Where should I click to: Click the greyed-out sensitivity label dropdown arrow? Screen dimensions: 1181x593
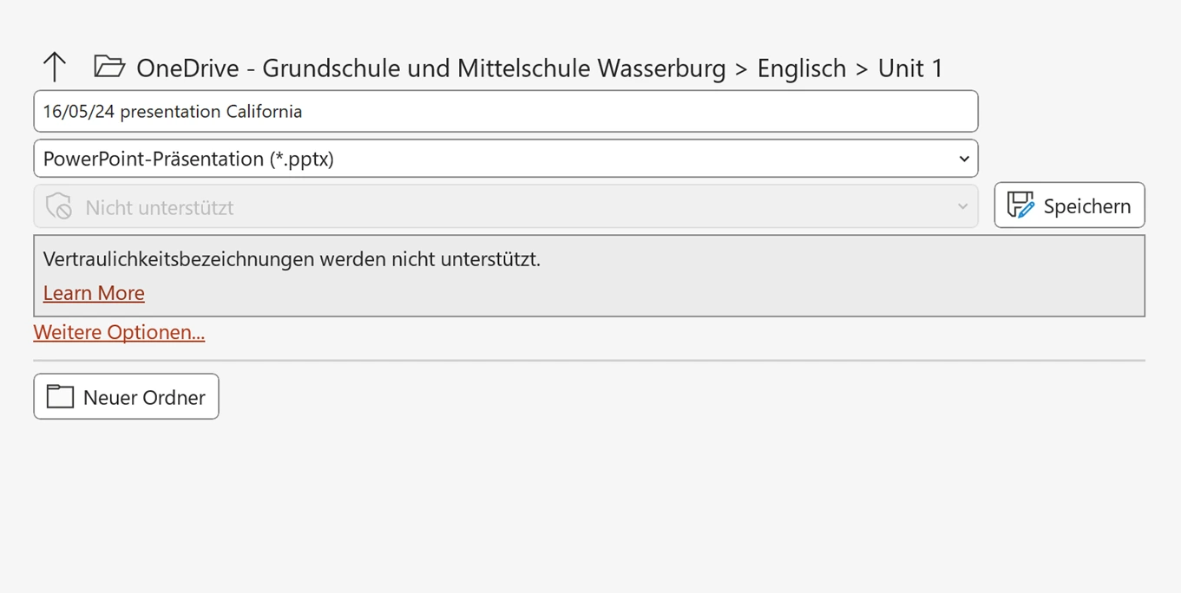[x=962, y=206]
